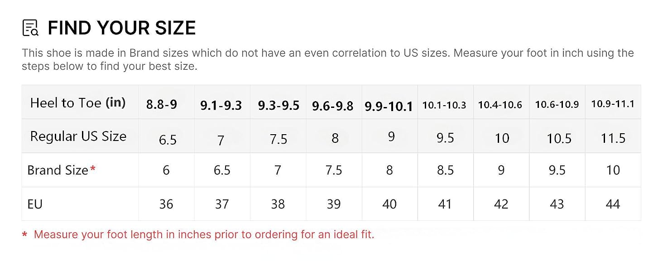Screen dimensions: 663x272
Task: Click the EU row label
Action: [x=35, y=204]
